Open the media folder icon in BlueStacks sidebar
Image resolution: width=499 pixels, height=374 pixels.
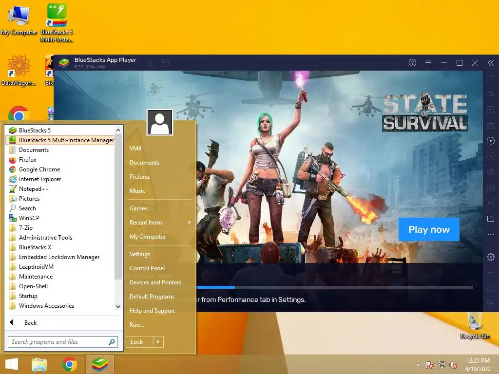pyautogui.click(x=491, y=219)
